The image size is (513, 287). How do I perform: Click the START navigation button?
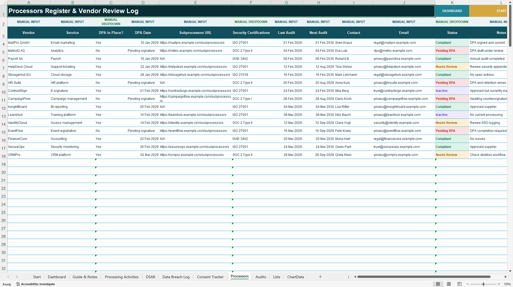(x=488, y=11)
